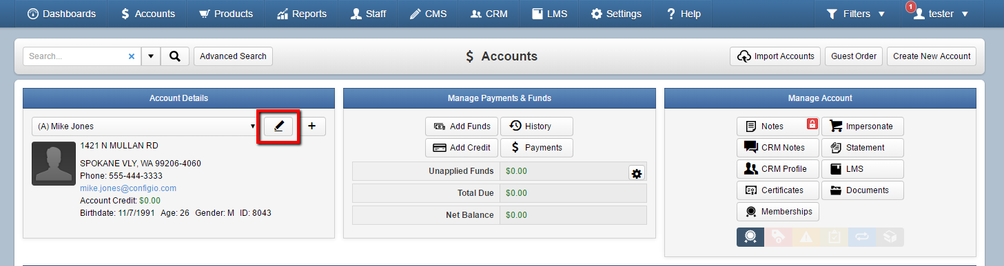Click the Manage Account panel header
This screenshot has height=266, width=1004.
point(820,98)
